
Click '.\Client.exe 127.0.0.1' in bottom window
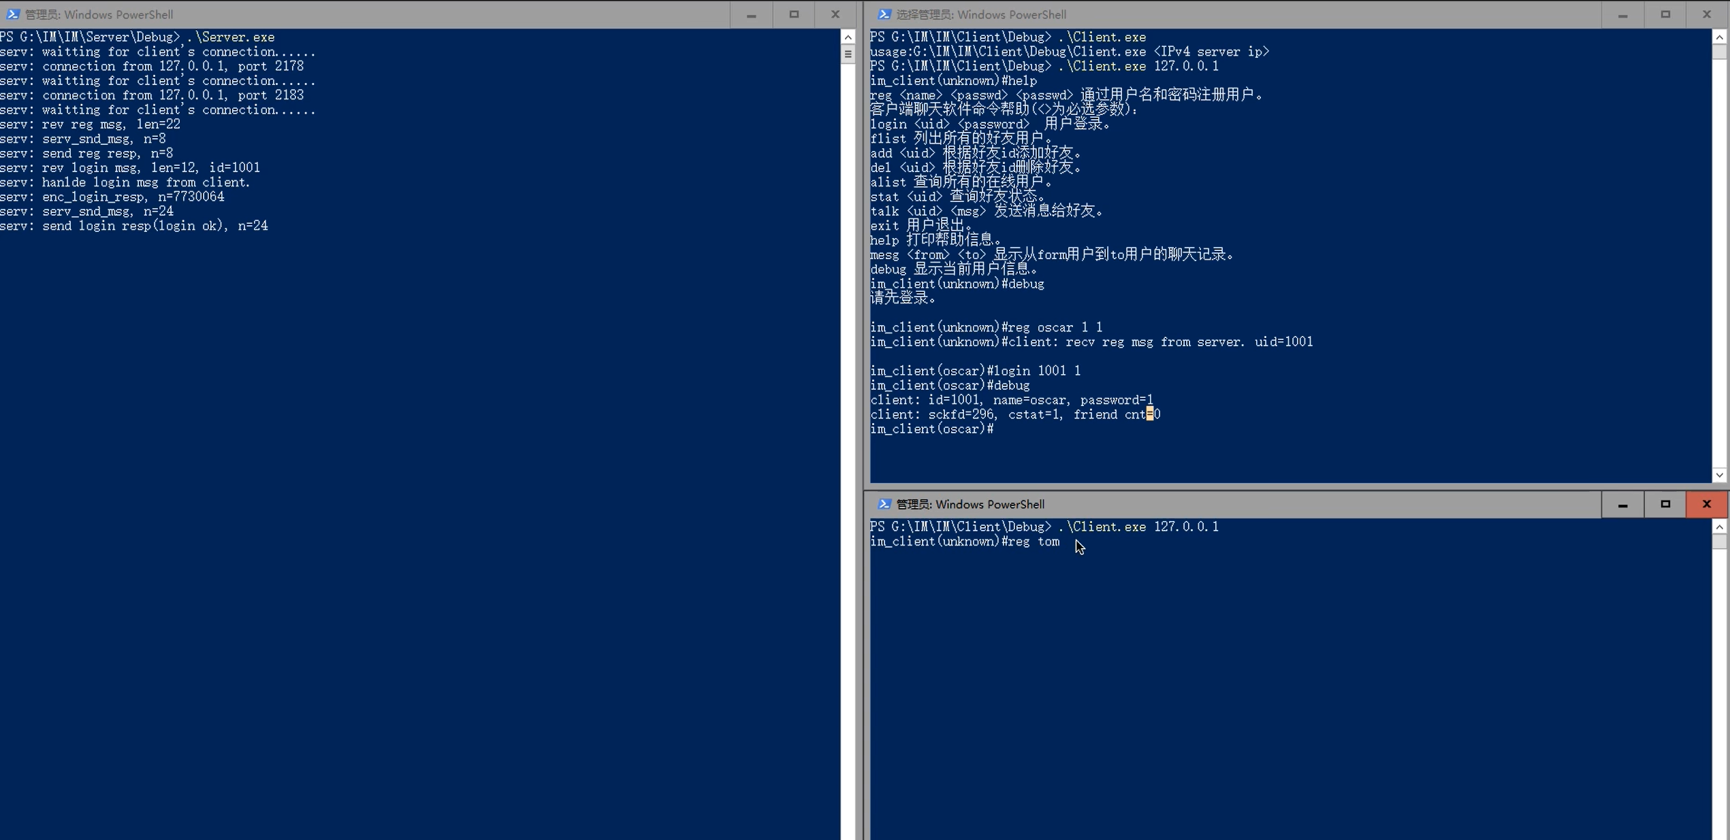(x=1139, y=526)
